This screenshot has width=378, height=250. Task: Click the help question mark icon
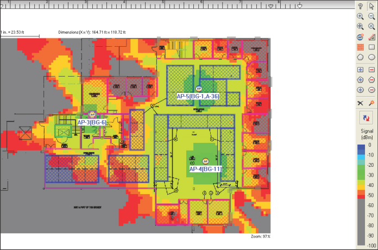(361, 6)
